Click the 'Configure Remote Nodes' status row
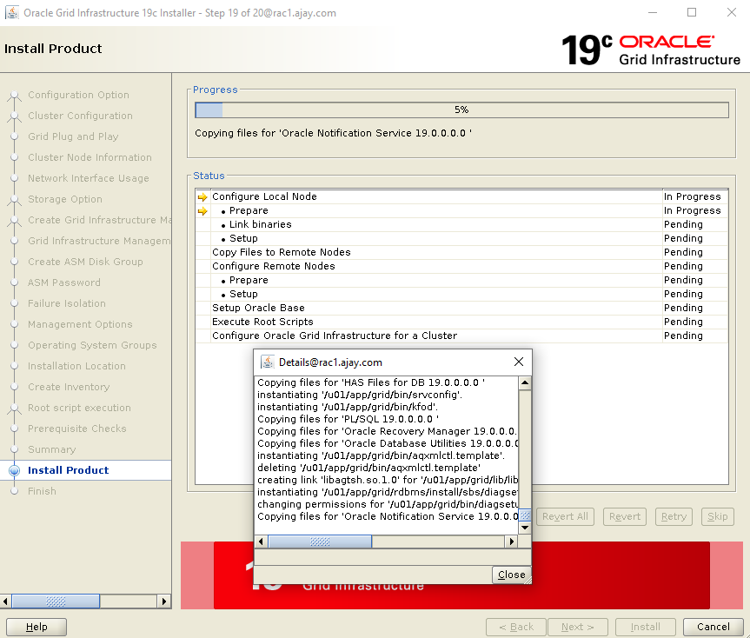Screen dimensions: 750x638 (x=461, y=266)
